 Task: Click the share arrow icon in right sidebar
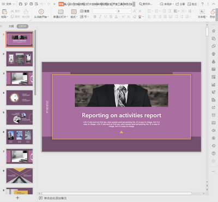214,108
